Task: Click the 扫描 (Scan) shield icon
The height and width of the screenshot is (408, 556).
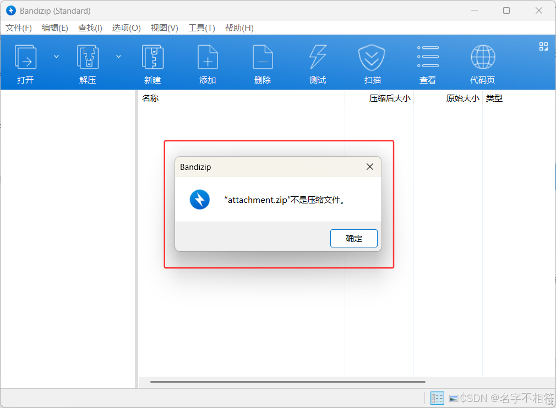Action: (x=372, y=57)
